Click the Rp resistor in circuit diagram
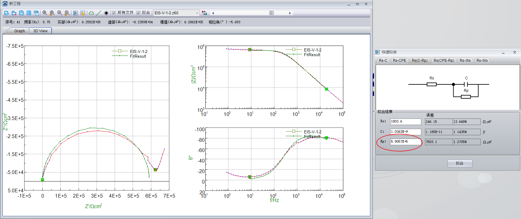Screen dimensions: 521x219 [x=466, y=97]
